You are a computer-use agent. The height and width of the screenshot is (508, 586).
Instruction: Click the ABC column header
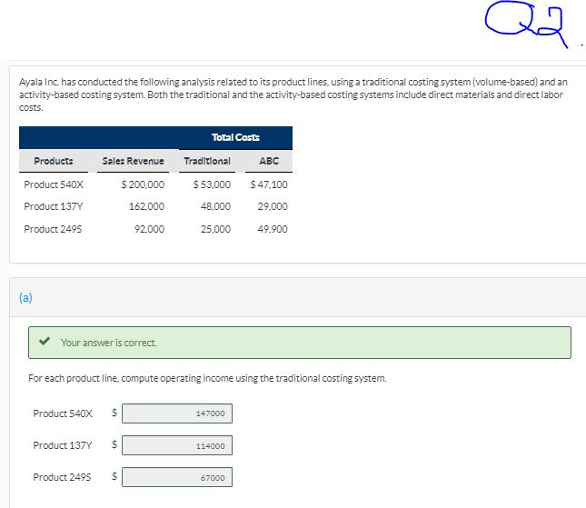(269, 161)
